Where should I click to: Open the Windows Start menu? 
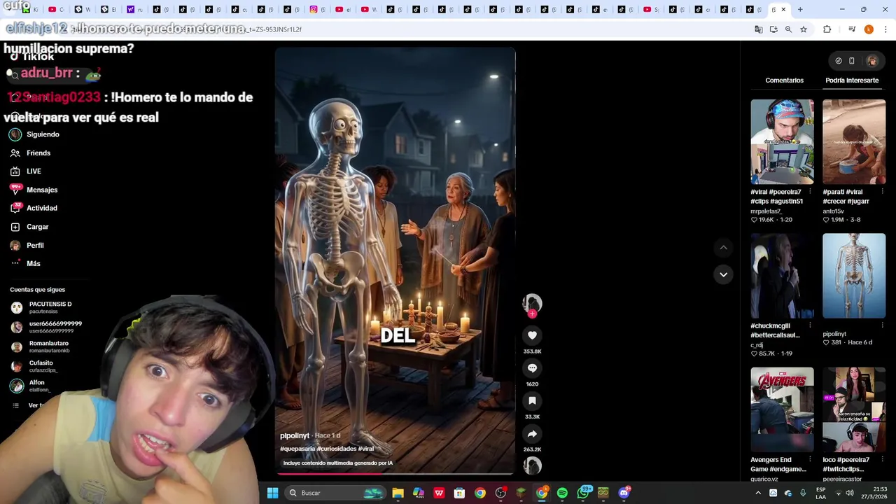click(x=272, y=493)
